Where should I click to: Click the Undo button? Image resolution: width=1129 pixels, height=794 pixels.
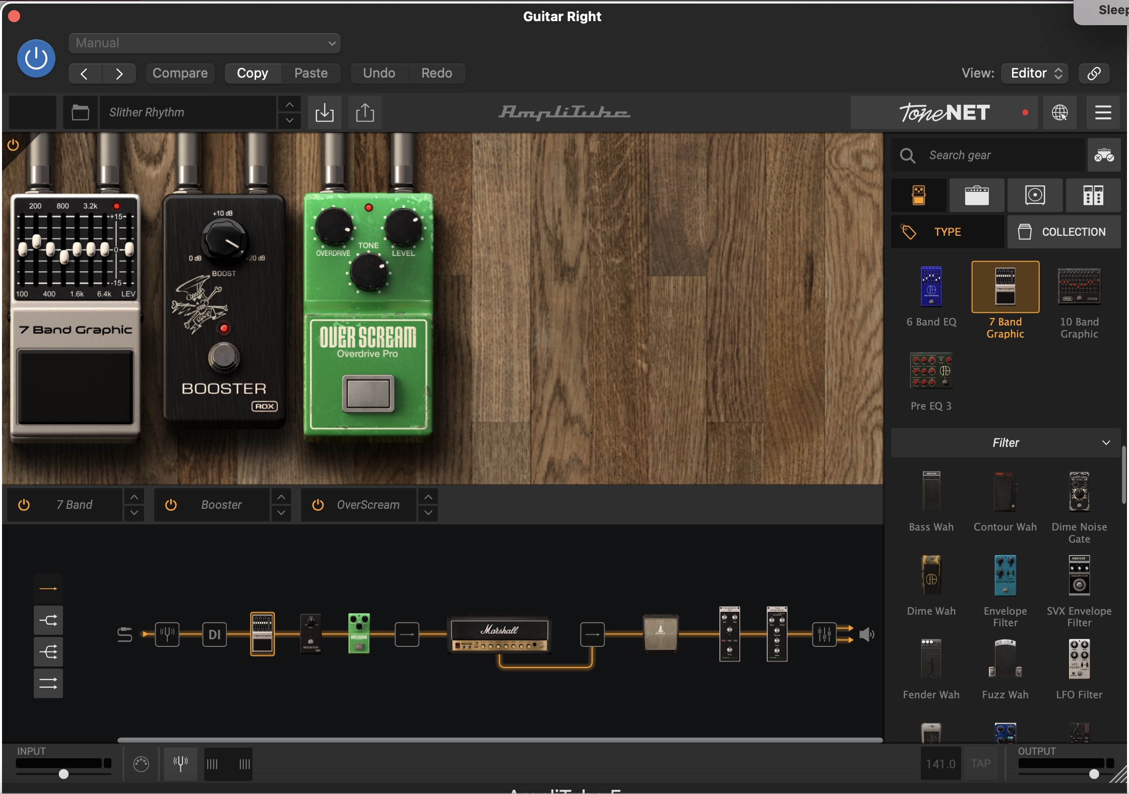click(x=379, y=73)
